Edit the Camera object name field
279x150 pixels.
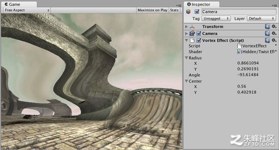tap(239, 12)
